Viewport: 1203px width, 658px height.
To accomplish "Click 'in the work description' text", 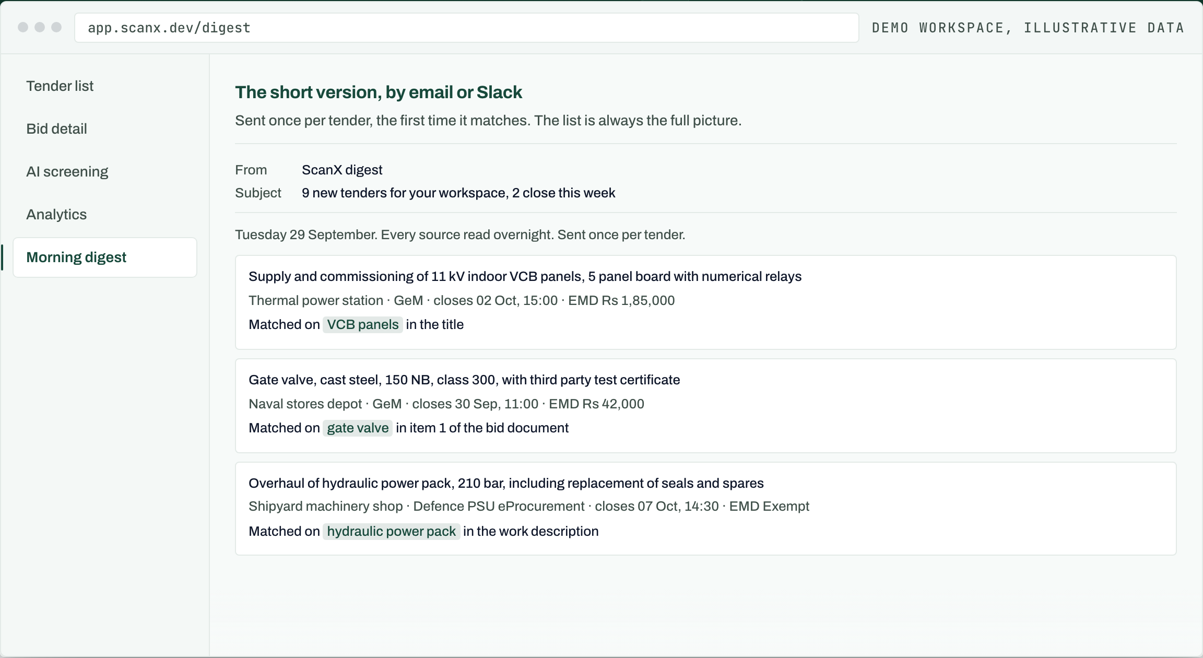I will coord(530,531).
